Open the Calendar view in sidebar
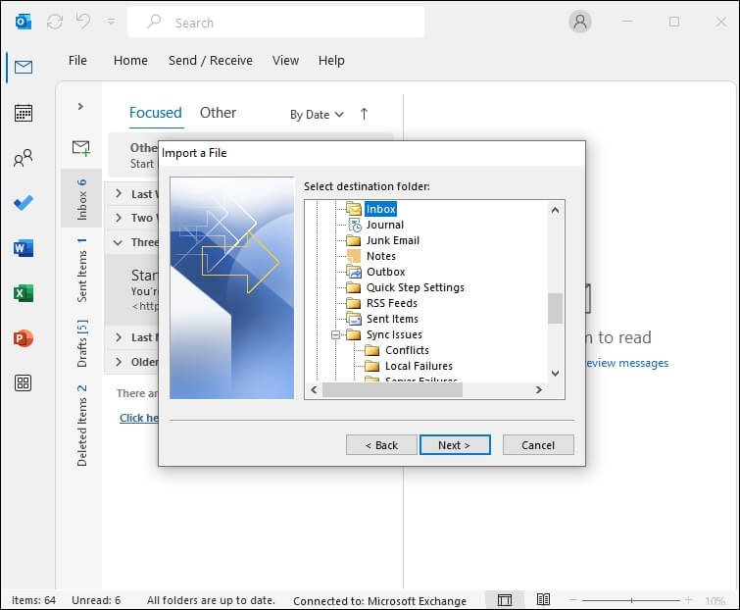The width and height of the screenshot is (740, 610). [24, 113]
